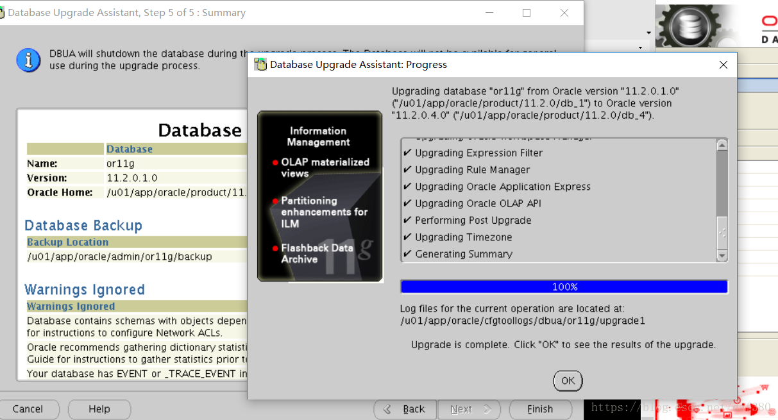Click the small dropdown arrow beside the gear icon
Viewport: 778px width, 420px height.
[648, 33]
